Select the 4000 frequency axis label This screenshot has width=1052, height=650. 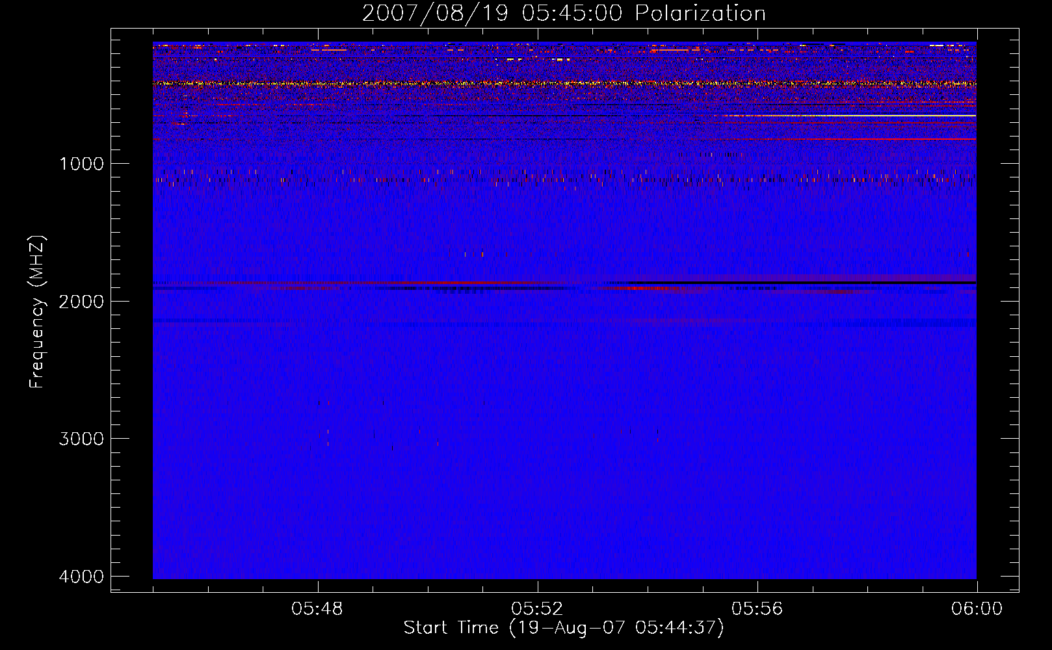[81, 577]
